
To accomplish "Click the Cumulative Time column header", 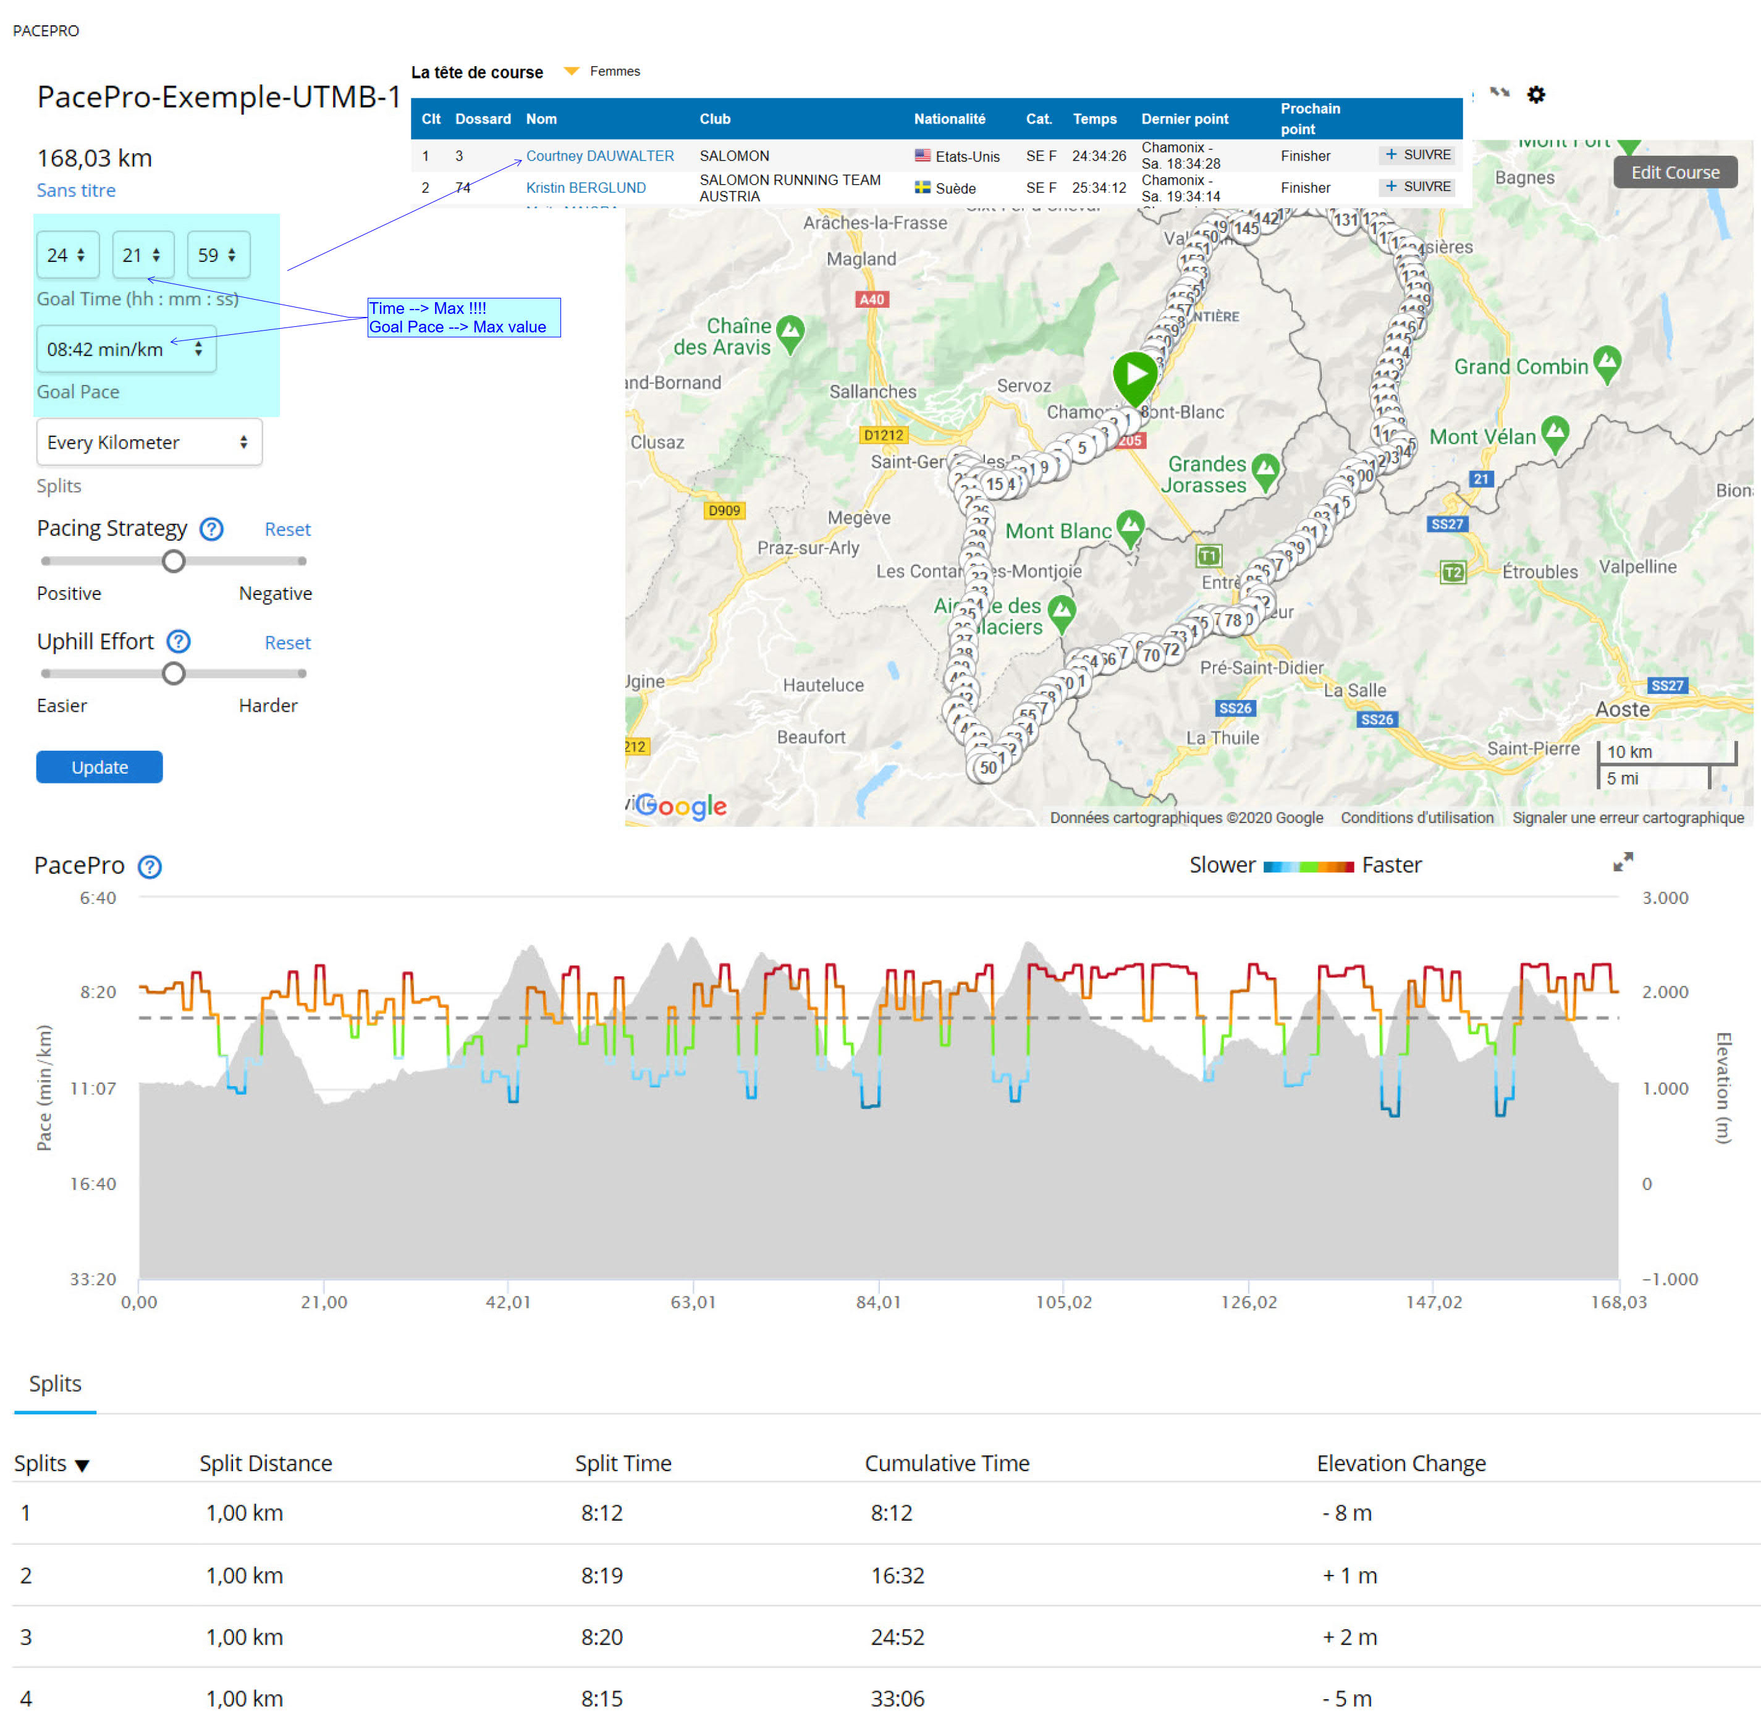I will [x=947, y=1464].
